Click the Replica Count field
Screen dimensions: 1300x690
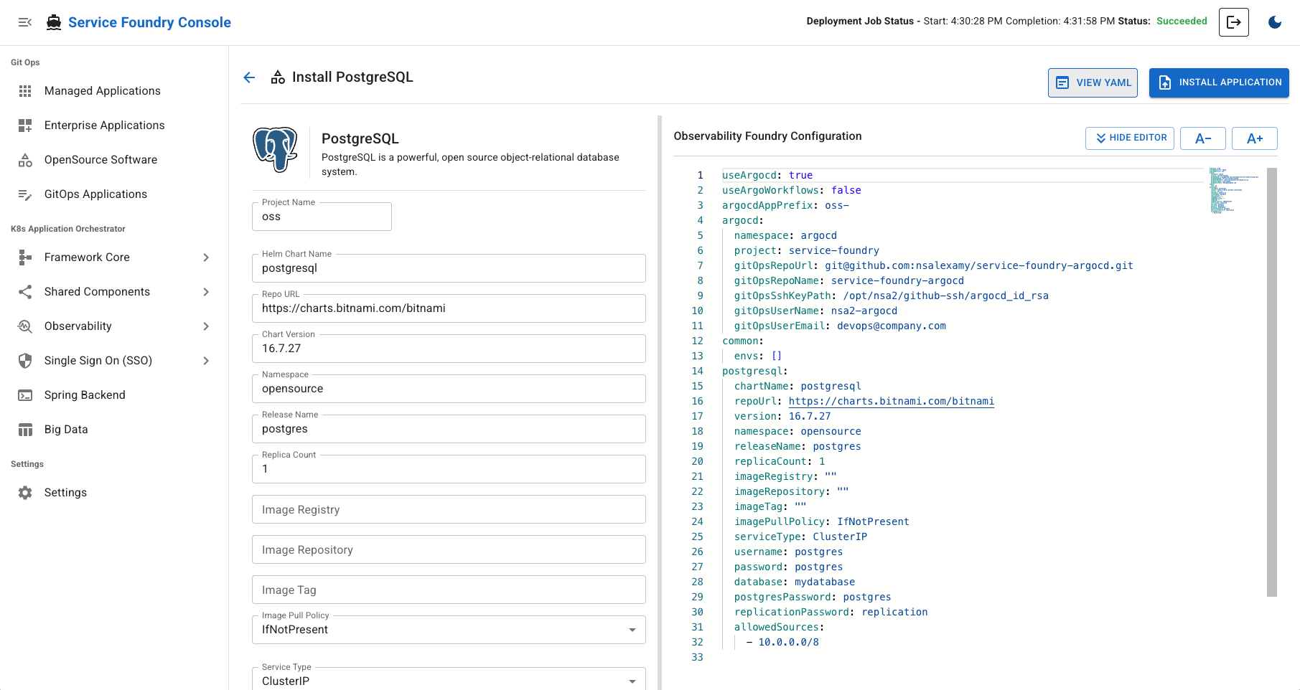tap(449, 469)
